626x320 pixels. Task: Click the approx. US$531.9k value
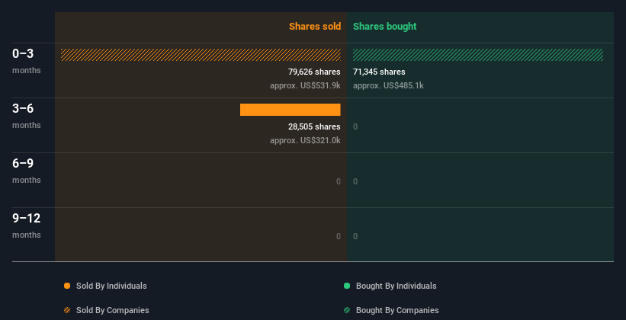tap(305, 85)
